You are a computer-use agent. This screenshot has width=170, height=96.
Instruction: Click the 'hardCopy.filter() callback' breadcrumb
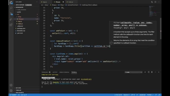pos(90,5)
